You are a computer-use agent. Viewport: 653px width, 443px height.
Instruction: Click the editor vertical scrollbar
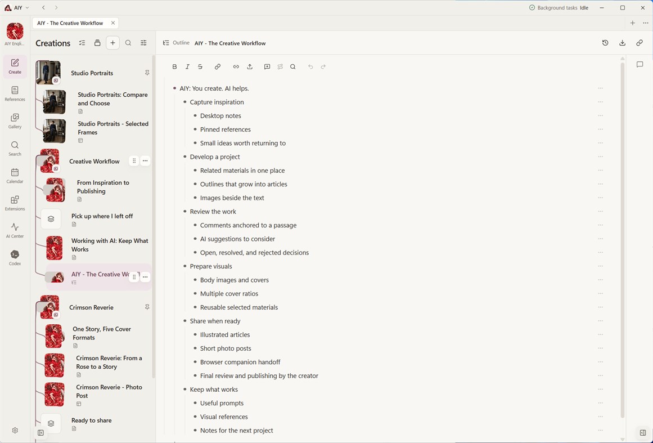tap(623, 240)
